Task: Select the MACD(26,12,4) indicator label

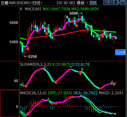Action: pyautogui.click(x=33, y=93)
